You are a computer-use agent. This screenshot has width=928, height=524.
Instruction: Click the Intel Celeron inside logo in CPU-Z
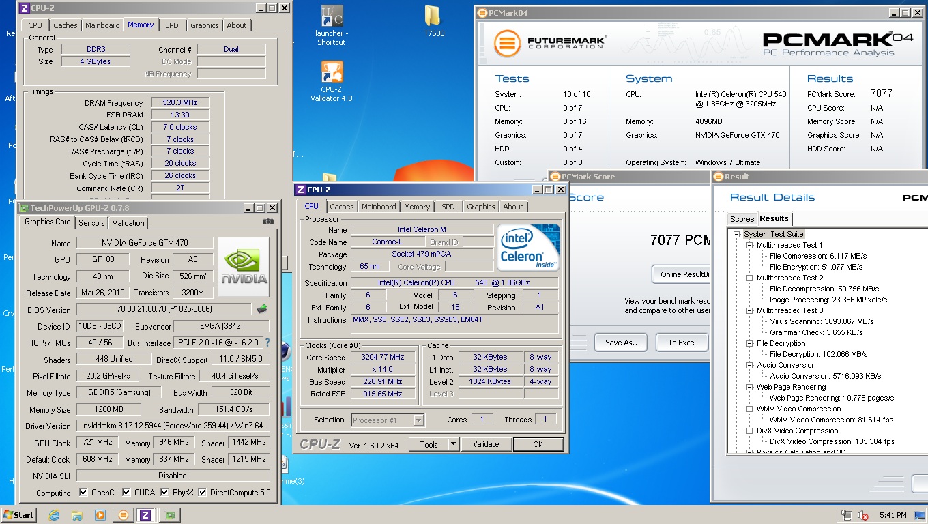(x=528, y=247)
